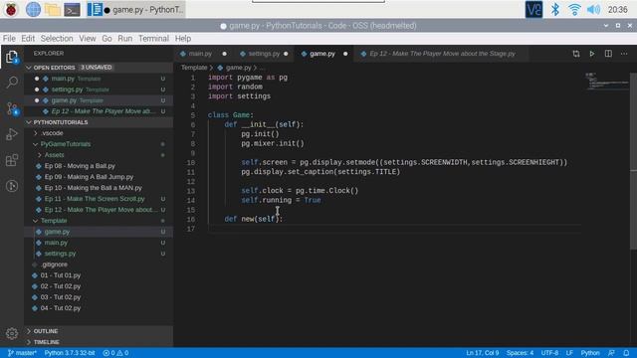Switch to the settings.py editor tab

click(263, 54)
